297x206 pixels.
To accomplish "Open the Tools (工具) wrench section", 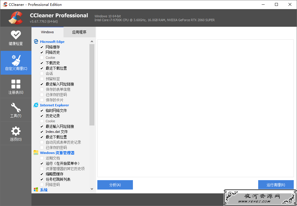I will [x=16, y=110].
